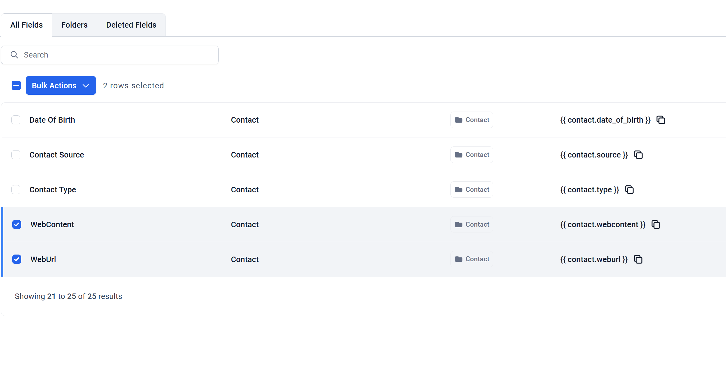Click the select-all checkbox near Bulk Actions
Image resolution: width=726 pixels, height=367 pixels.
tap(16, 85)
